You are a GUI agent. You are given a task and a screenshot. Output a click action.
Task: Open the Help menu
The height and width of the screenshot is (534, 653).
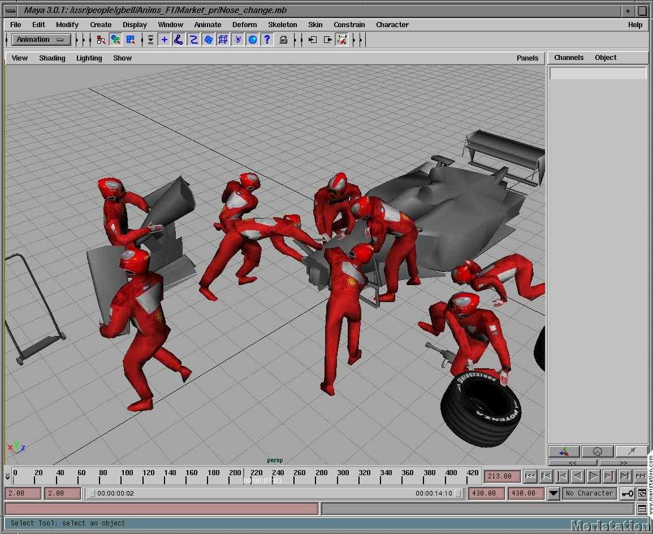tap(635, 24)
